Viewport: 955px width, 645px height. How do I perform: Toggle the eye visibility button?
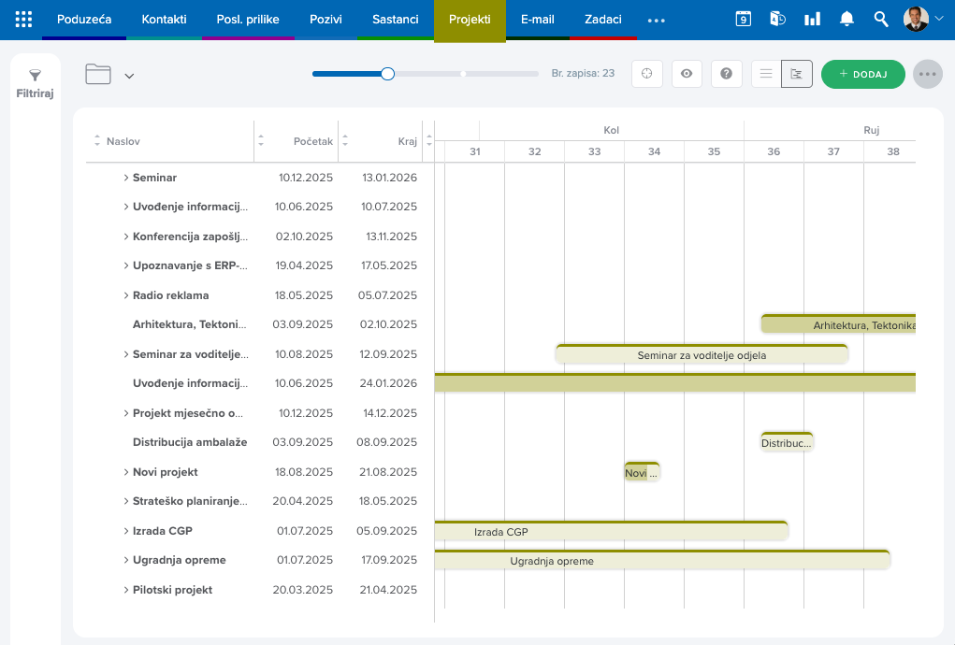pos(687,74)
